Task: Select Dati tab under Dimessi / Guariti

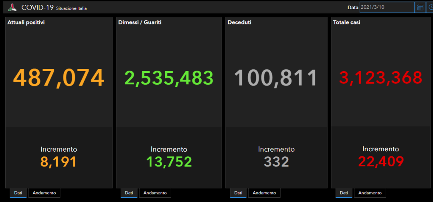Action: click(x=129, y=193)
